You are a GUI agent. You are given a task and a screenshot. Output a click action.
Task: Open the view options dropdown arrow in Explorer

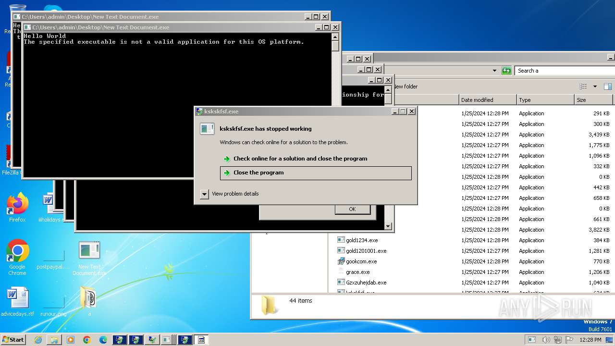click(x=595, y=86)
